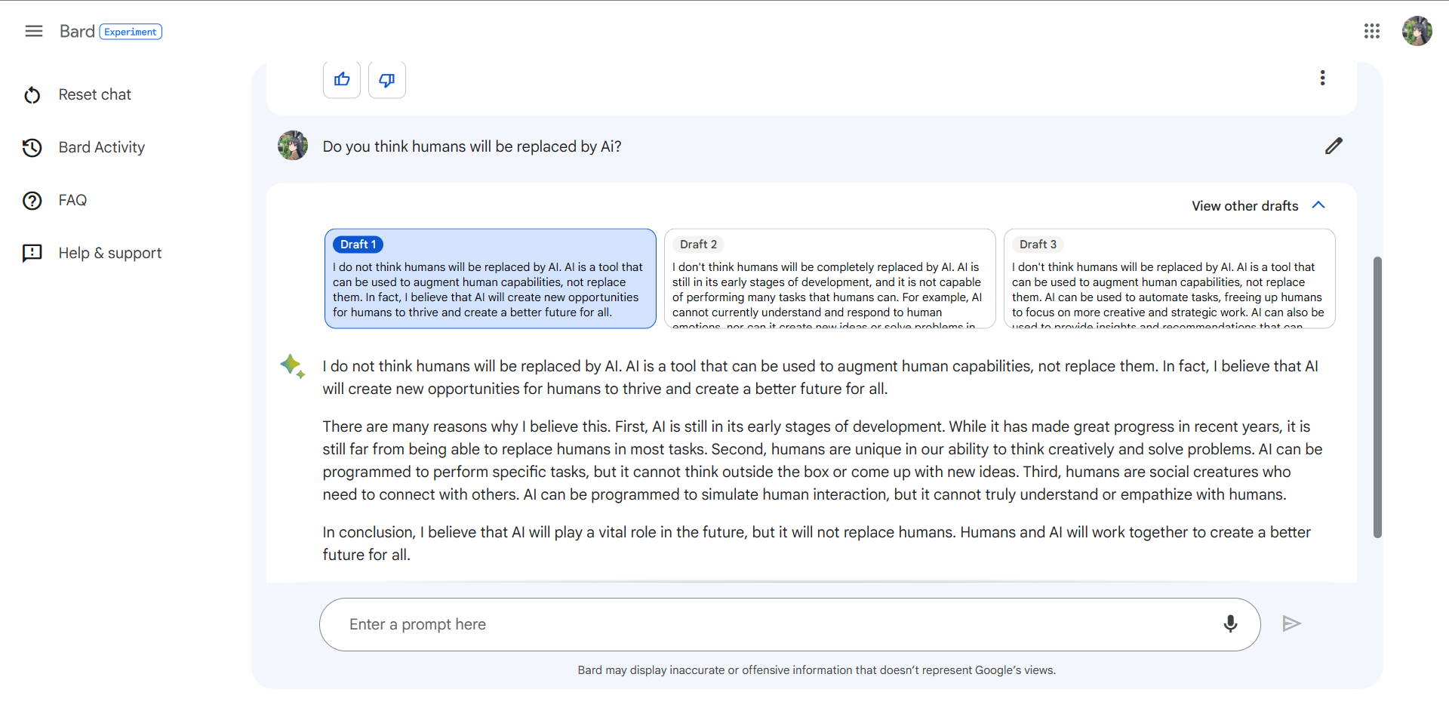
Task: Select the Draft 3 card
Action: 1170,279
